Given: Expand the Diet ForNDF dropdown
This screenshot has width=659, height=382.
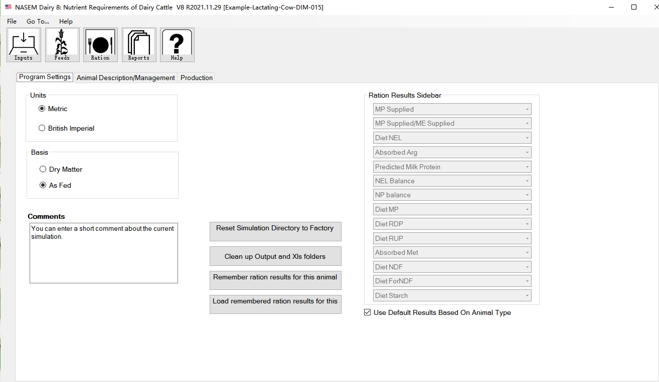Looking at the screenshot, I should 452,281.
